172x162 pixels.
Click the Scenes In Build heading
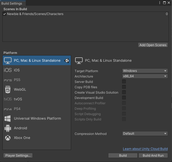tap(15, 9)
